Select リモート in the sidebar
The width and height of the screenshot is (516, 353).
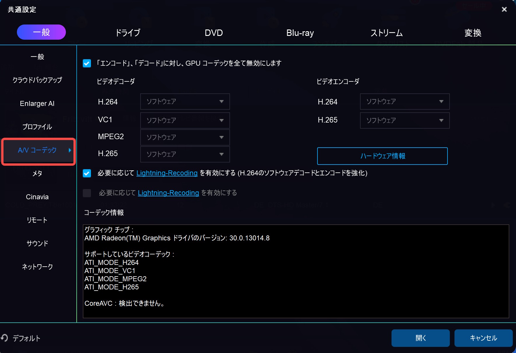pyautogui.click(x=37, y=220)
